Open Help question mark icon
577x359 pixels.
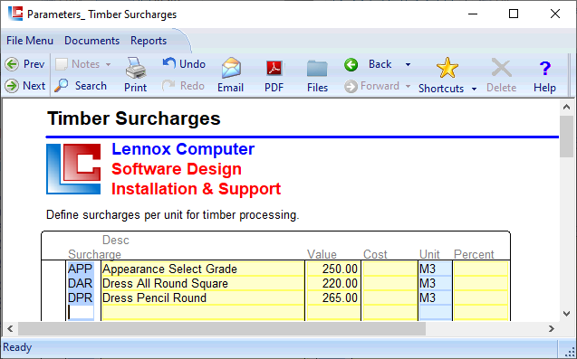[545, 69]
